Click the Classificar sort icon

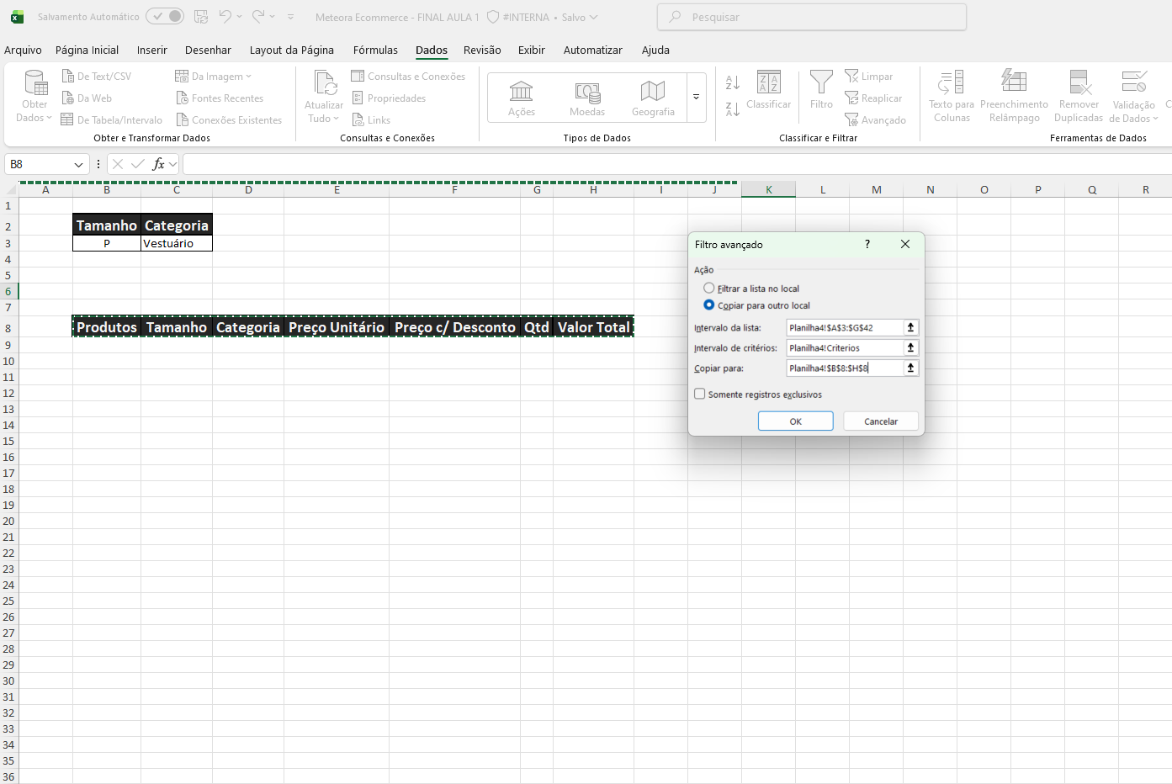[768, 82]
